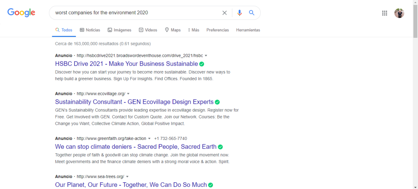Switch to the Videos tab
Viewport: 418px width, 189px height.
pos(148,30)
